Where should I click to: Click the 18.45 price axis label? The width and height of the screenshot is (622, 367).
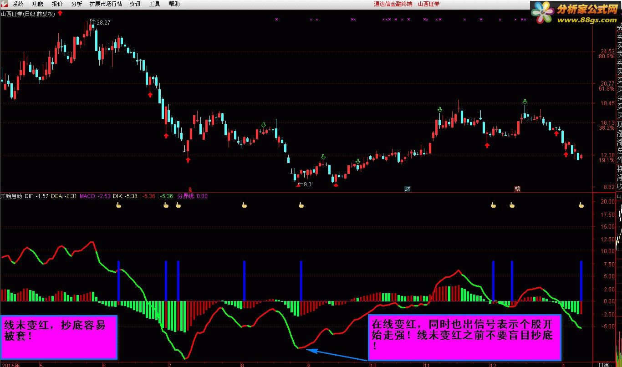607,103
